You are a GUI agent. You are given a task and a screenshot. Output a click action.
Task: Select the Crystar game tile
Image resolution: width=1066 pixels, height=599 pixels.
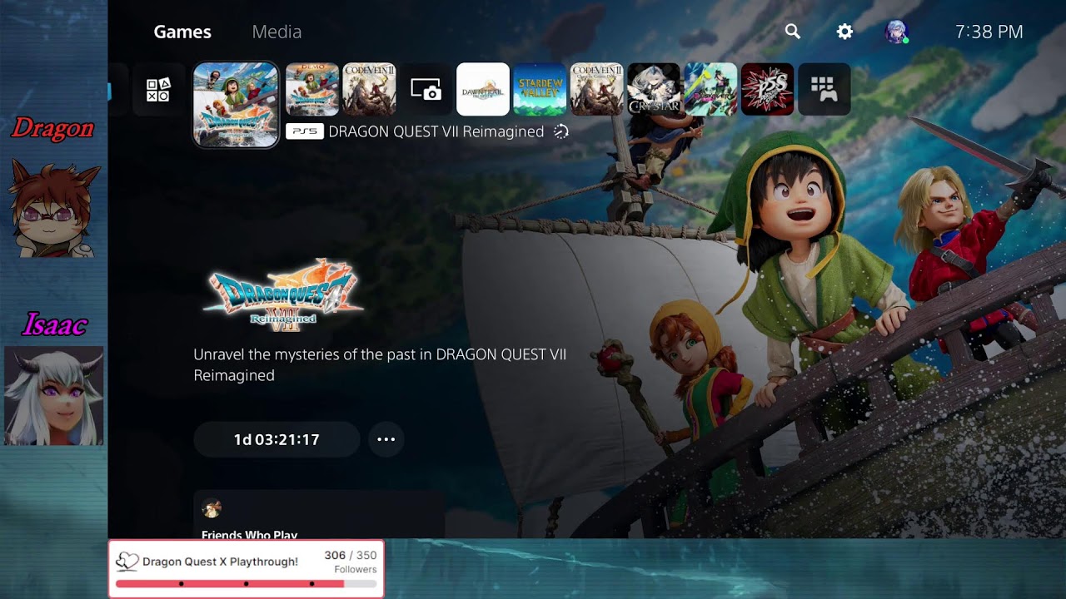click(x=654, y=89)
